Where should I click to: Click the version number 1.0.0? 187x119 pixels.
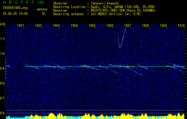tap(40, 2)
